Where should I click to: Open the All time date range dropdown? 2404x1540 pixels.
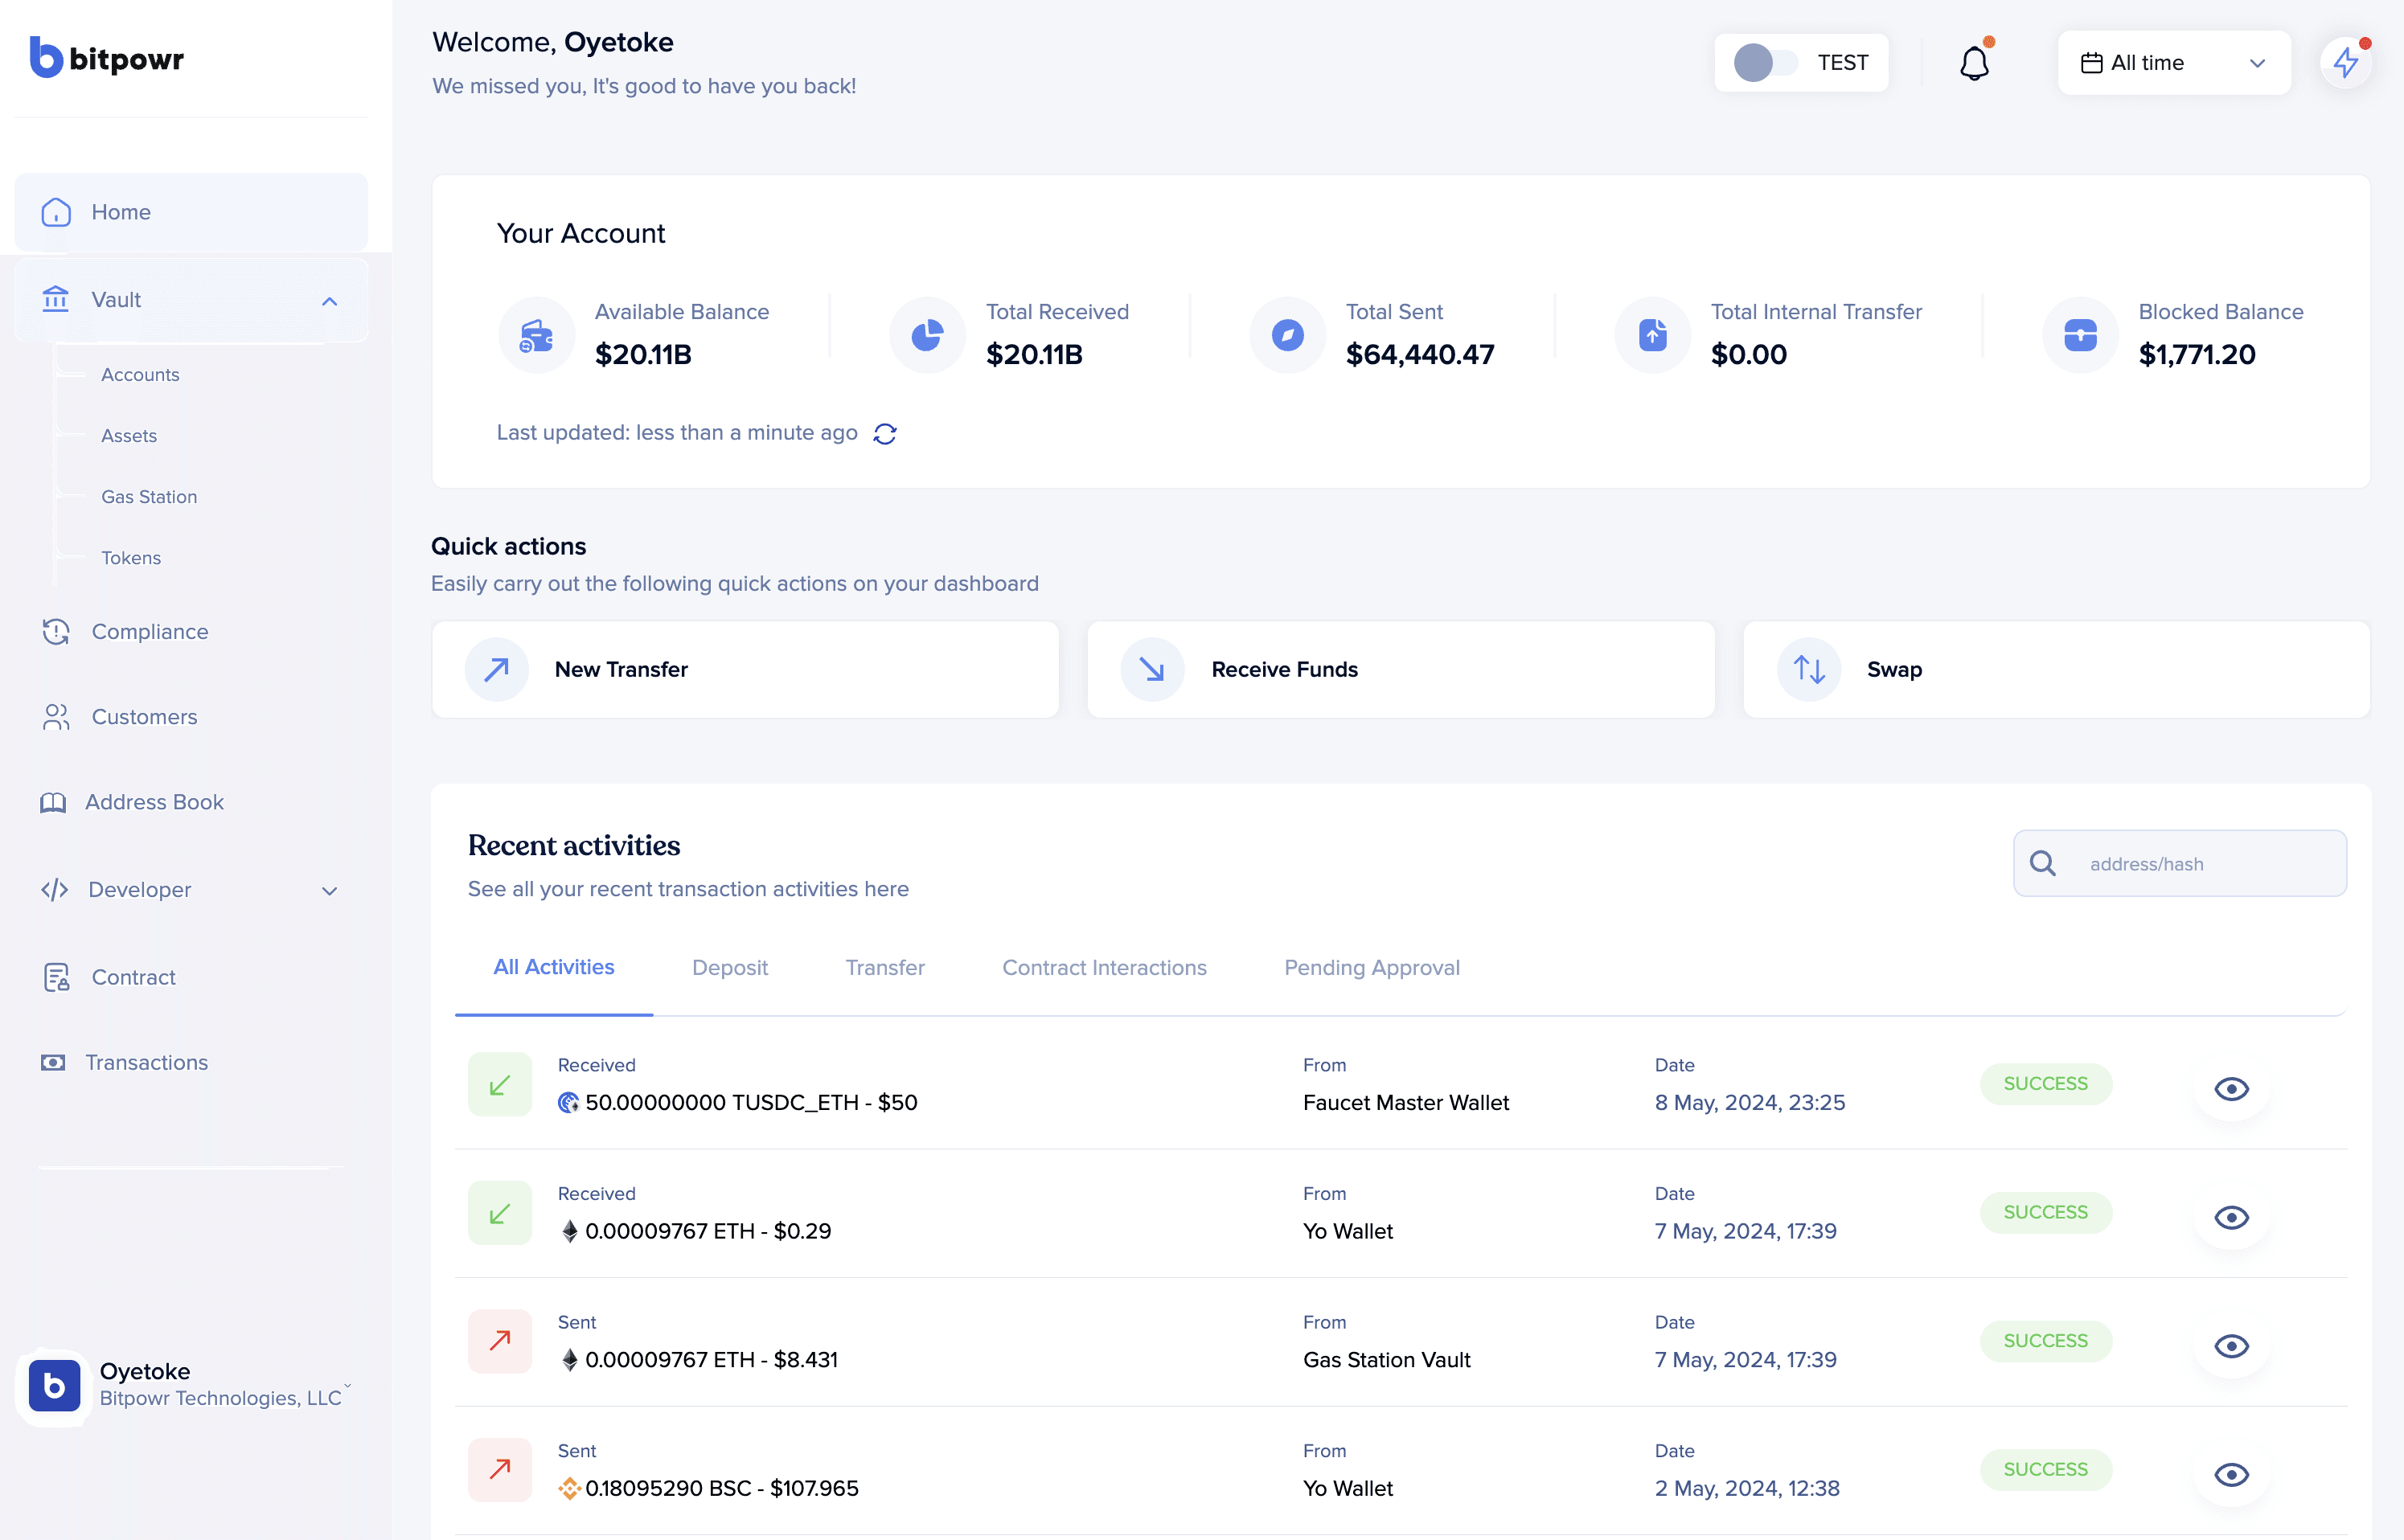click(x=2173, y=63)
